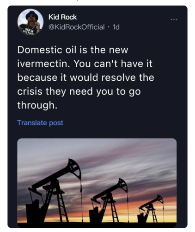Click the dot separator before the timestamp
The height and width of the screenshot is (232, 195).
(x=109, y=27)
